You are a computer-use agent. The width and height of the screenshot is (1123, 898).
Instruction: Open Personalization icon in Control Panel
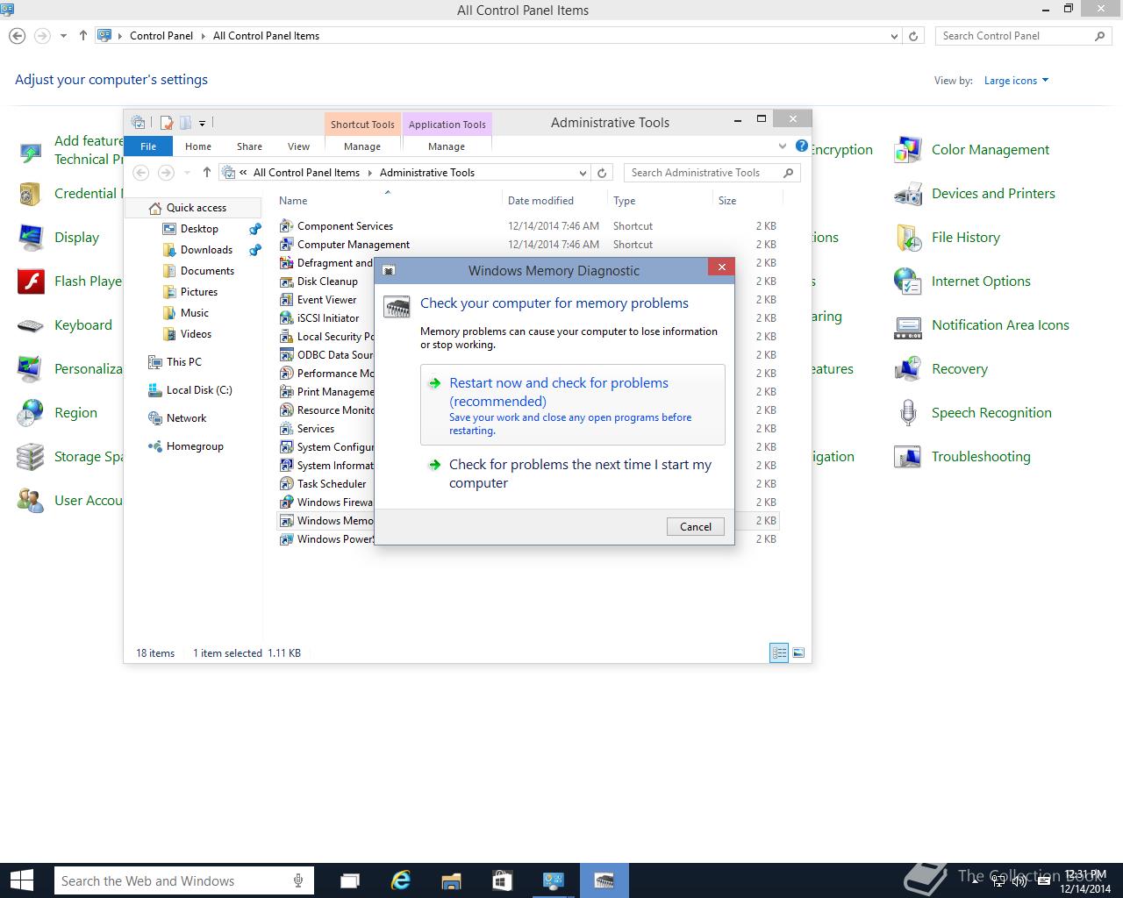31,369
